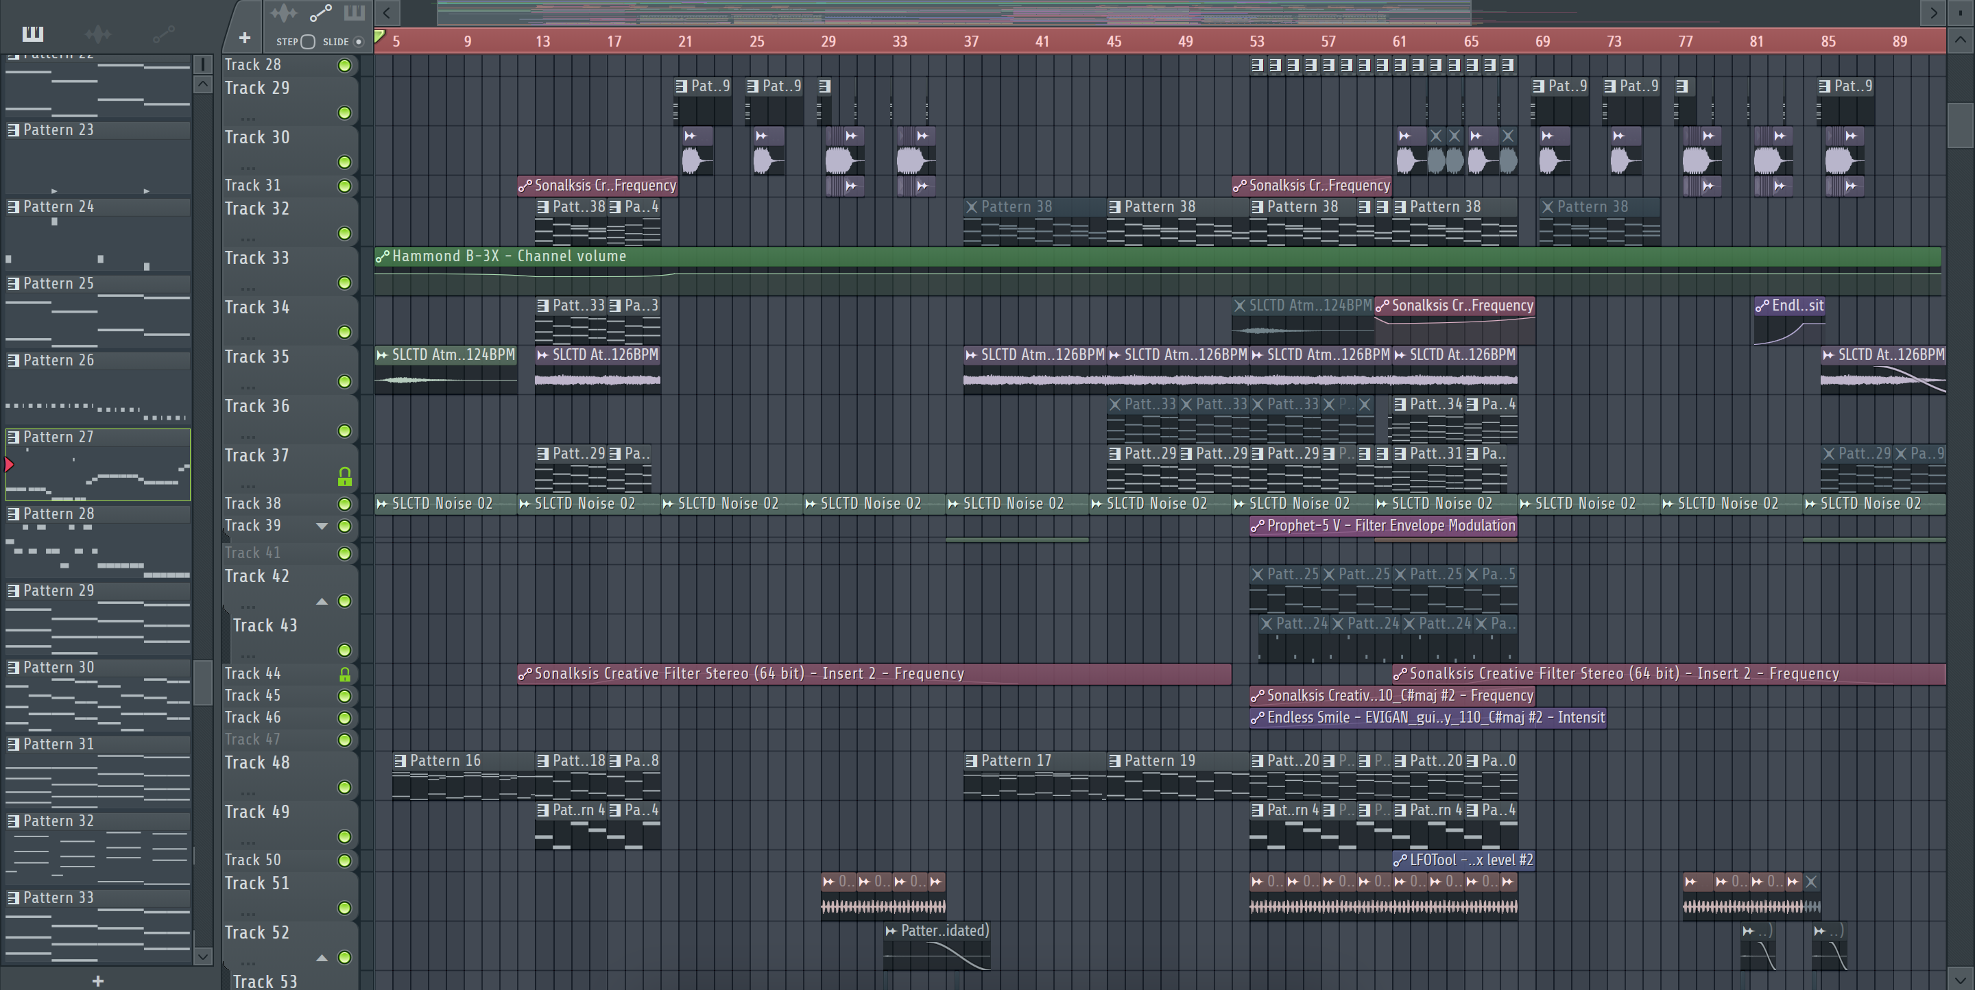1975x990 pixels.
Task: Click the picker scroll-up arrow
Action: pos(202,84)
